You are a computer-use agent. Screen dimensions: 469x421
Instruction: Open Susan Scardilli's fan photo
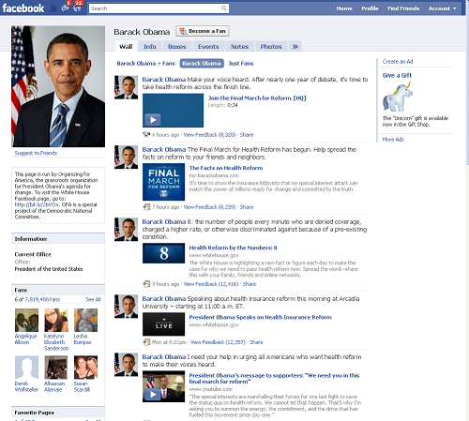tap(85, 368)
